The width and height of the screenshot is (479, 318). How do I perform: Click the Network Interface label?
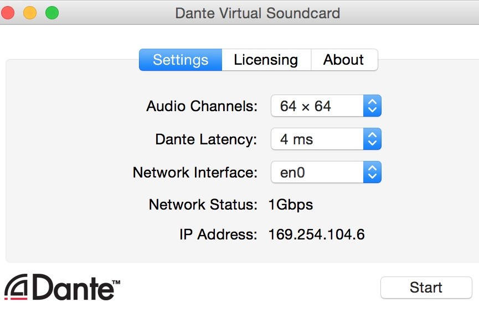click(195, 173)
